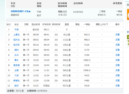Click the 总里程 927公里 footer text

point(15,91)
